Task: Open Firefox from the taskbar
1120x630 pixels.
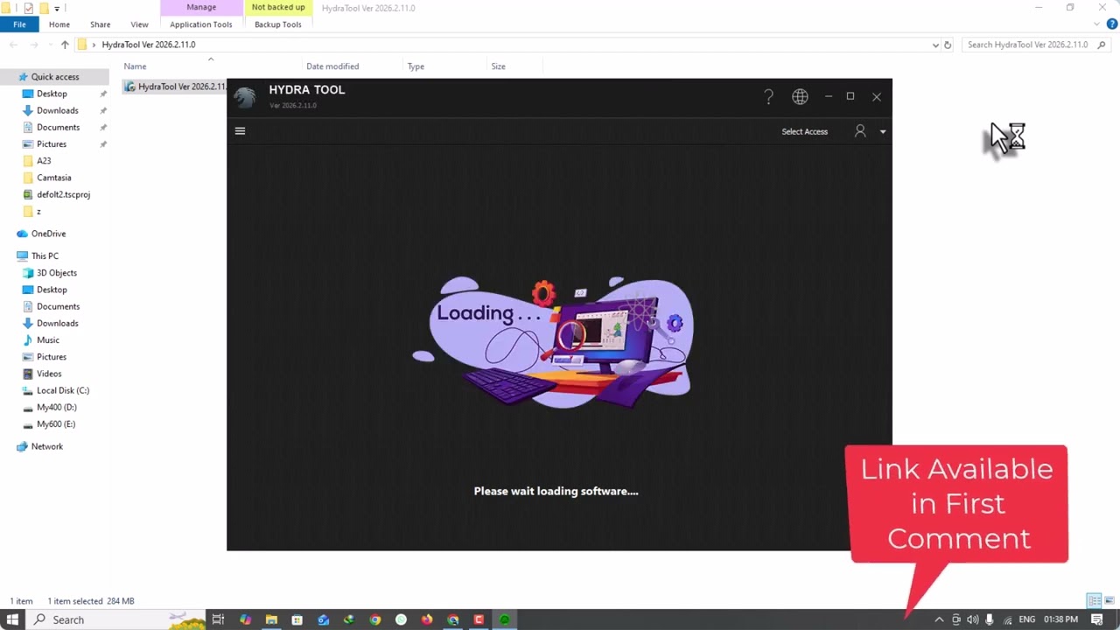Action: pos(427,619)
